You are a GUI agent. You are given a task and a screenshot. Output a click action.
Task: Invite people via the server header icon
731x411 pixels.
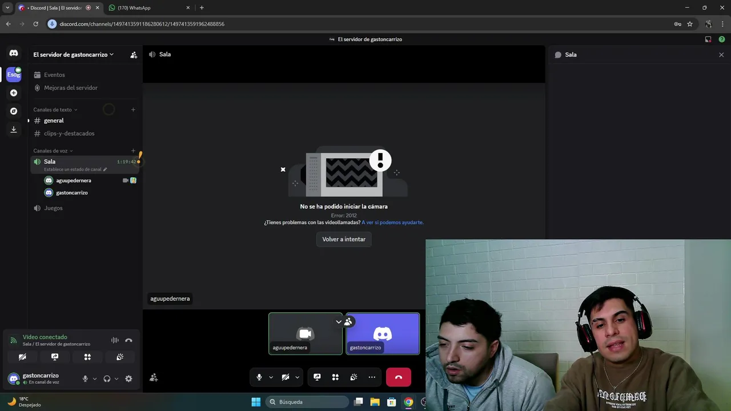(134, 55)
